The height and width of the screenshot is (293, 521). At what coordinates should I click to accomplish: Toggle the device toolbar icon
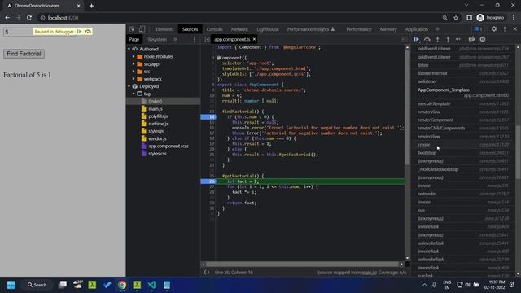[142, 29]
